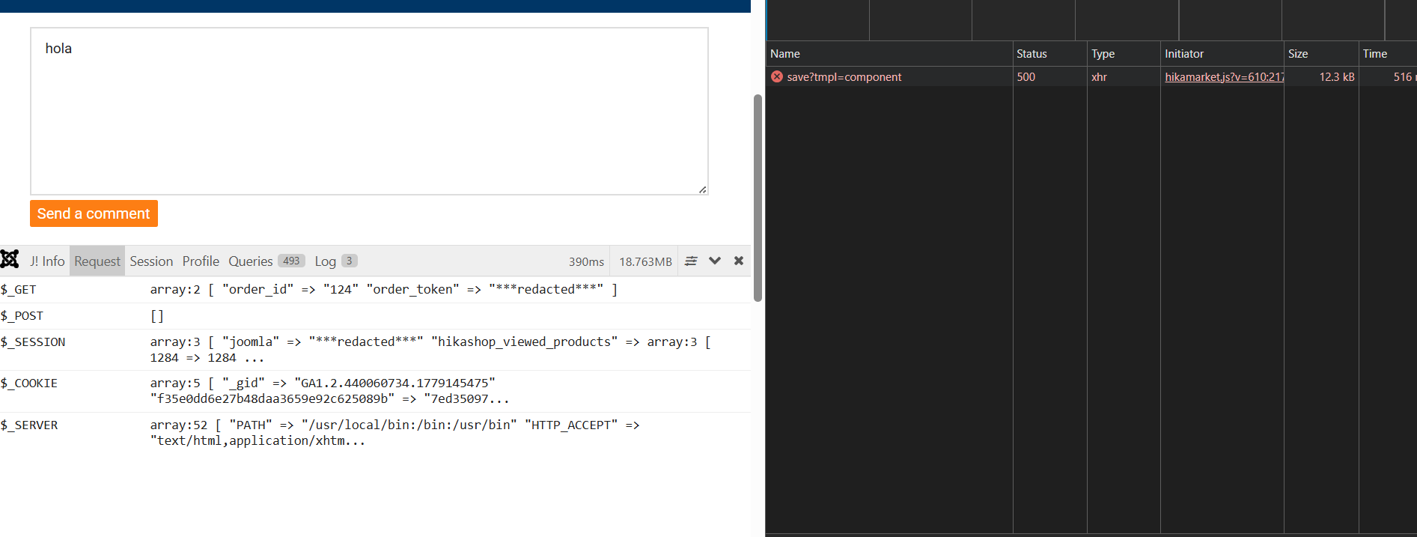1417x537 pixels.
Task: Expand the $_COOKIE array value
Action: coord(329,391)
